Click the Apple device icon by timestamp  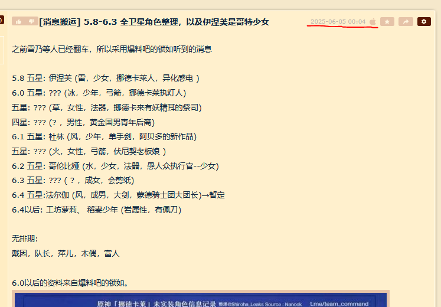[x=373, y=22]
